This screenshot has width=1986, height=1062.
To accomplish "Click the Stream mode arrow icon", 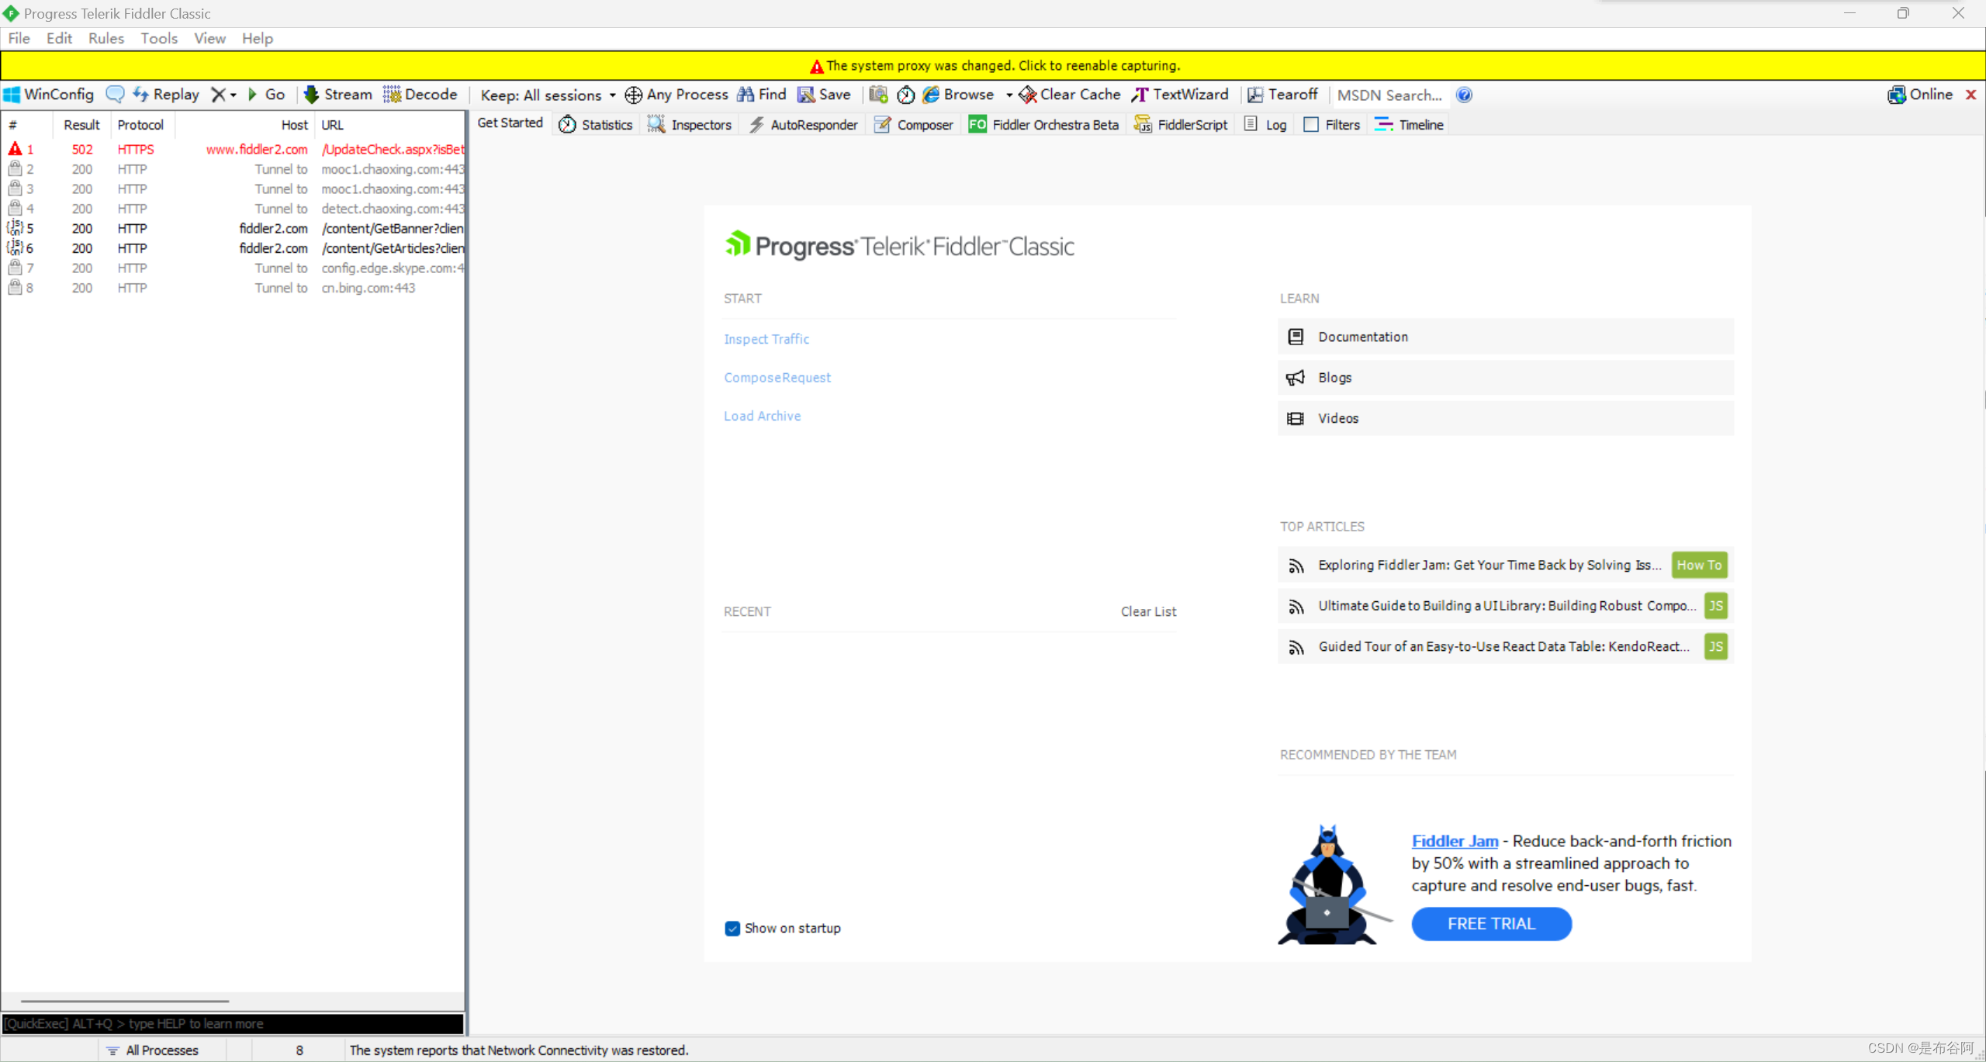I will tap(311, 95).
